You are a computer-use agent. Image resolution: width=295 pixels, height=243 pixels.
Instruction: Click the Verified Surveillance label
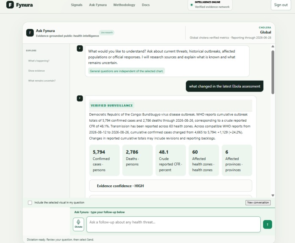click(x=112, y=106)
